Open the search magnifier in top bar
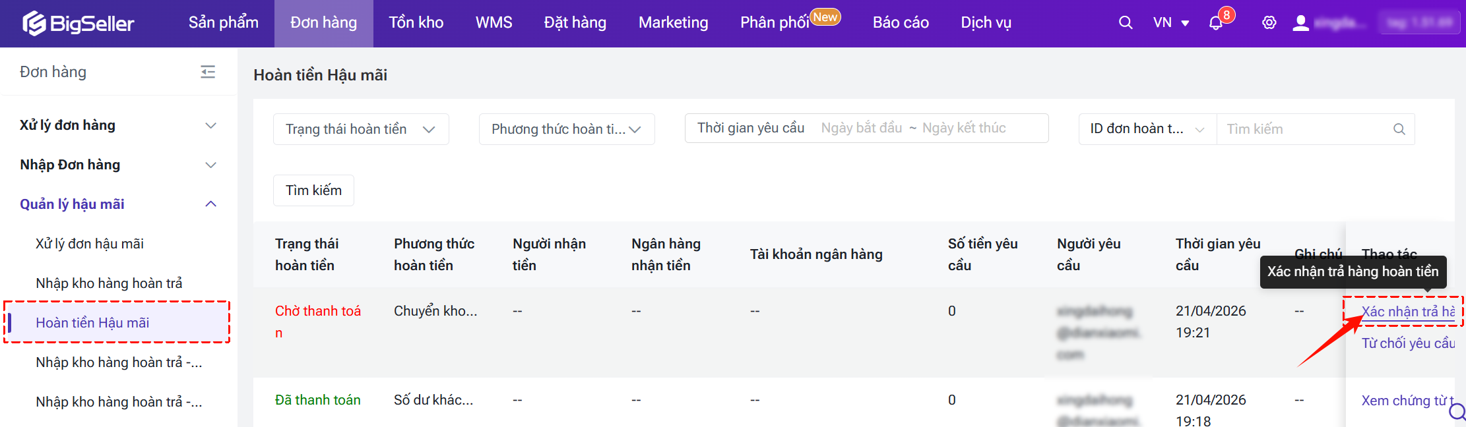Screen dimensions: 1466x427 tap(1126, 23)
